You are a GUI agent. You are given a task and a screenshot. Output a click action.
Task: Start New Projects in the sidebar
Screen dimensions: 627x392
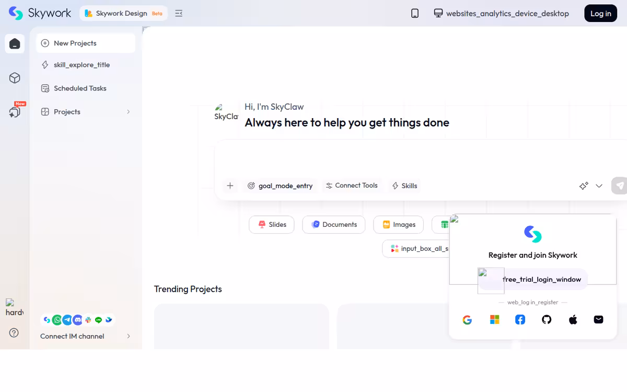(86, 43)
